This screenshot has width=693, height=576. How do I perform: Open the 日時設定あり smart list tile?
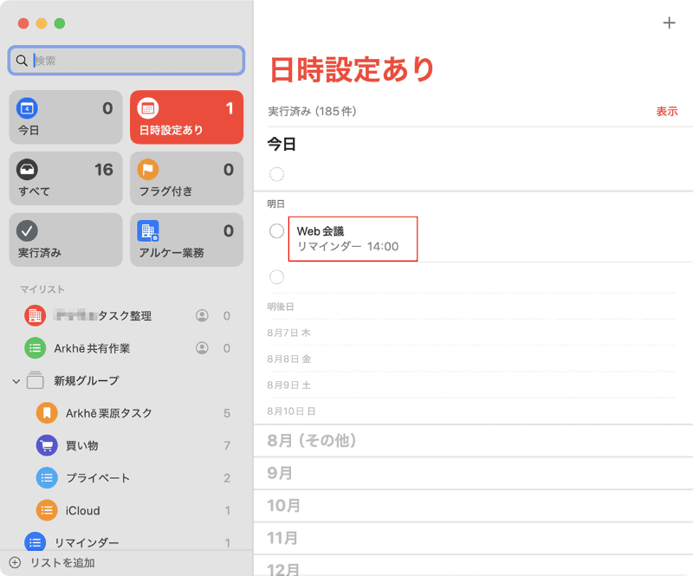coord(186,117)
